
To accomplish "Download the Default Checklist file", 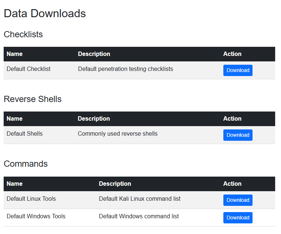I will pyautogui.click(x=238, y=70).
